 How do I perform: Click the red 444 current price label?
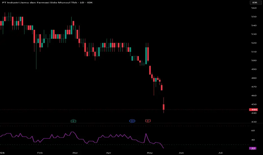click(x=253, y=110)
